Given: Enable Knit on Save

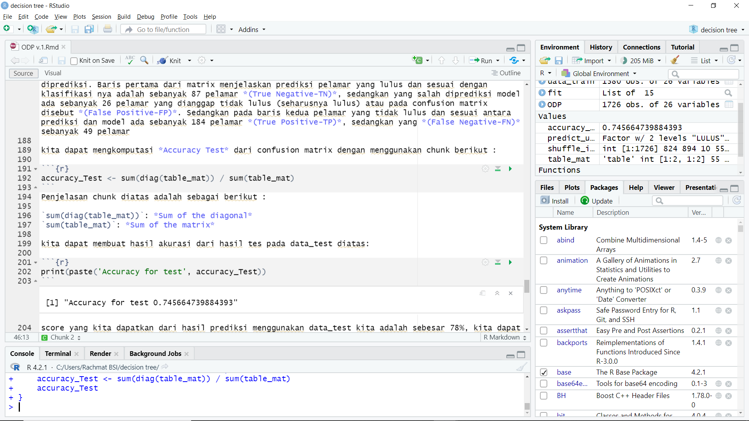Looking at the screenshot, I should coord(74,61).
